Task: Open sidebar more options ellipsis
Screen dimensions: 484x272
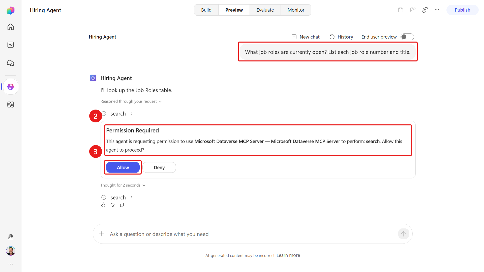Action: pyautogui.click(x=11, y=264)
